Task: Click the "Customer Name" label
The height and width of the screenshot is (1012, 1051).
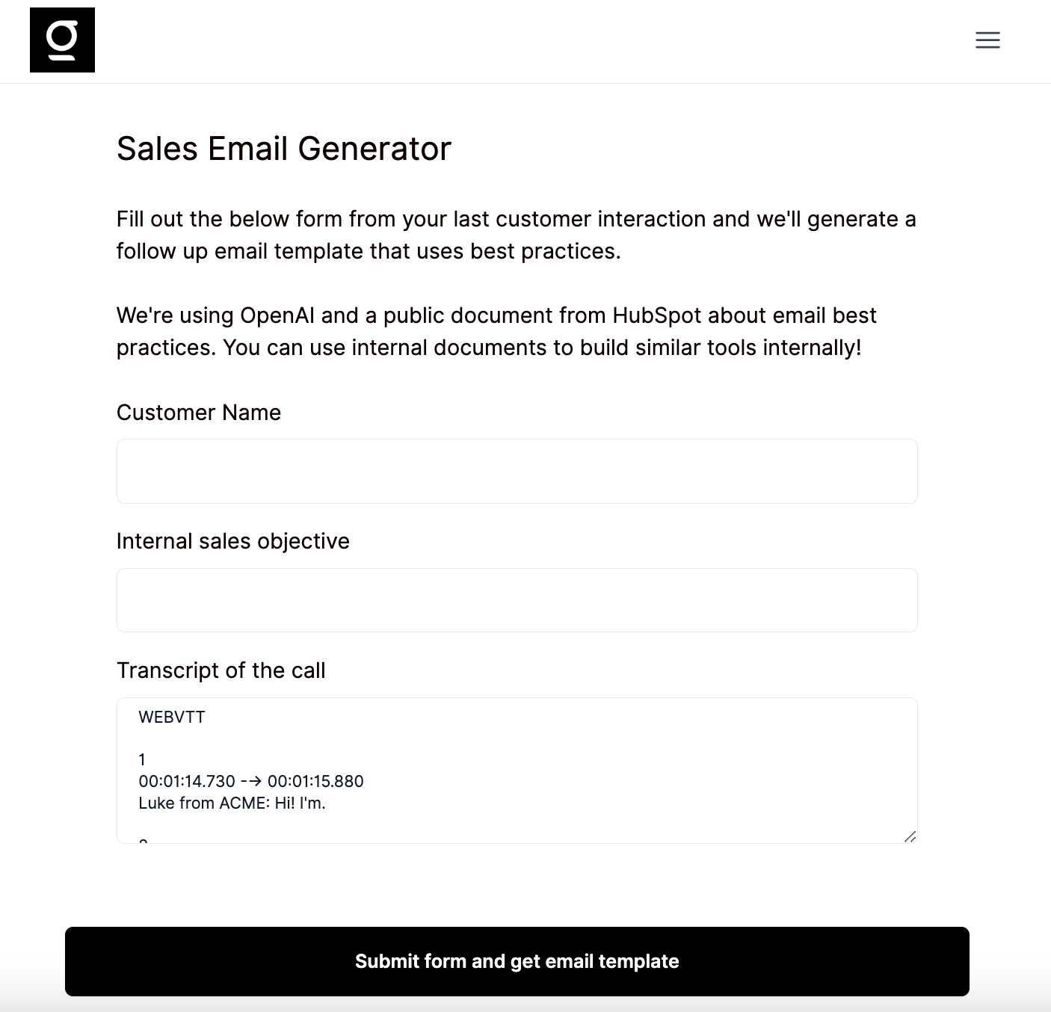Action: (x=199, y=413)
